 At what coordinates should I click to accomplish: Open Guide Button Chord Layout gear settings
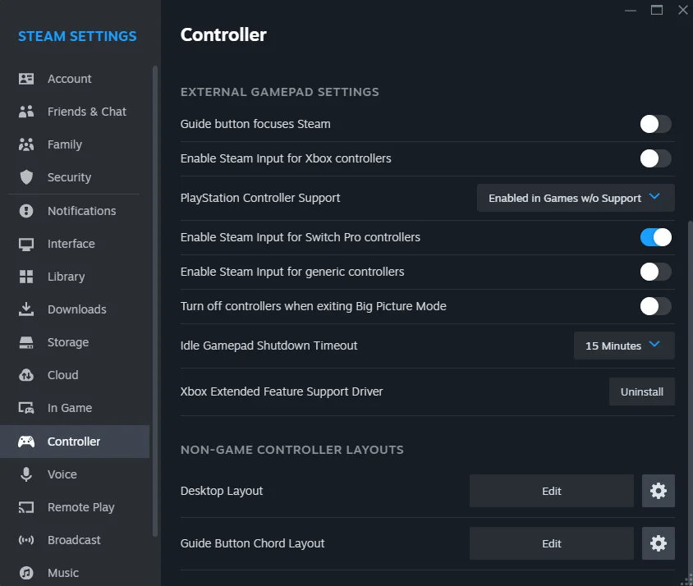[658, 543]
